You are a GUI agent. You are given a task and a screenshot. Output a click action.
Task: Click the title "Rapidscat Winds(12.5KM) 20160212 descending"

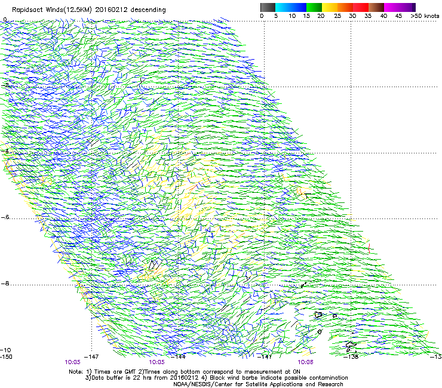[x=89, y=10]
